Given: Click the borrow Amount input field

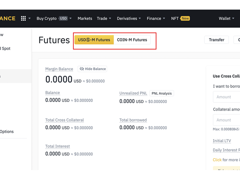Looking at the screenshot, I should [226, 97].
